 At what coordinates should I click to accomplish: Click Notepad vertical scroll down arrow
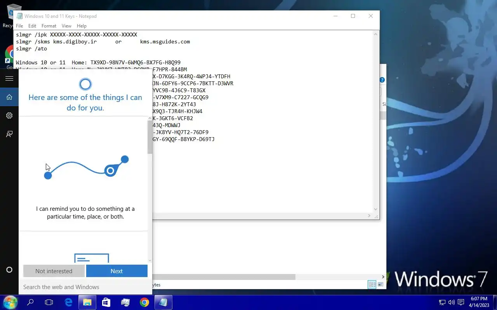click(375, 209)
